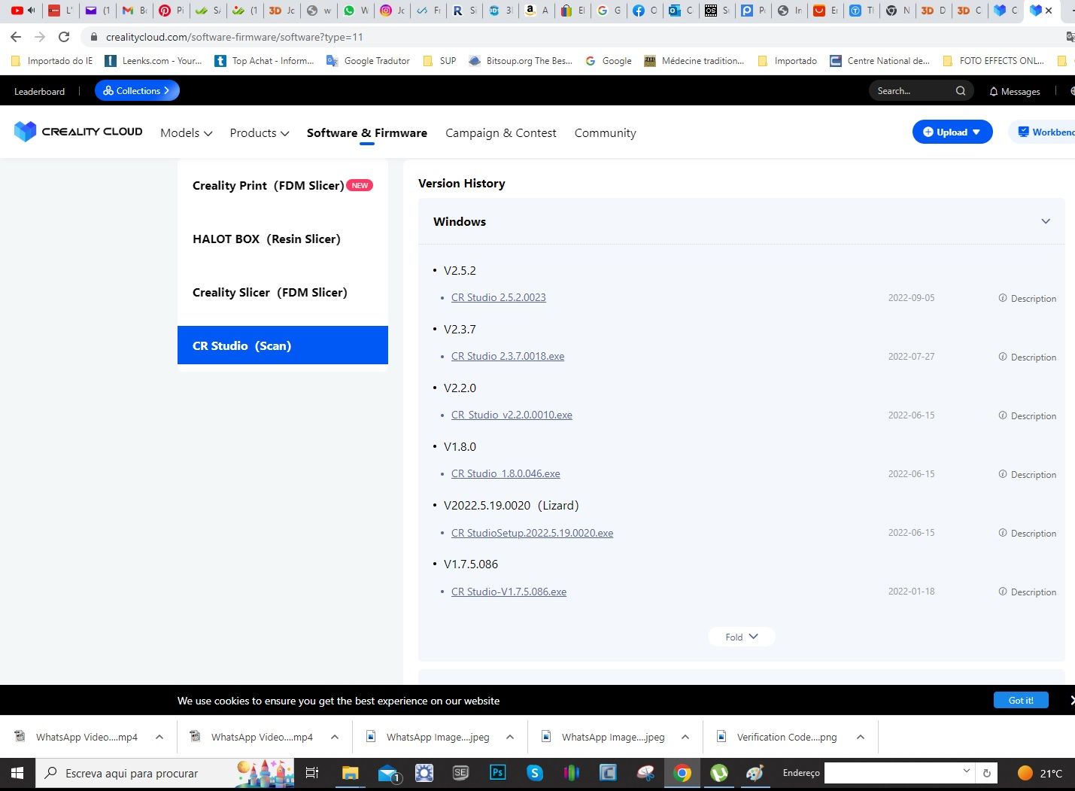Click the search magnifier icon in top bar
Image resolution: width=1075 pixels, height=791 pixels.
[961, 91]
